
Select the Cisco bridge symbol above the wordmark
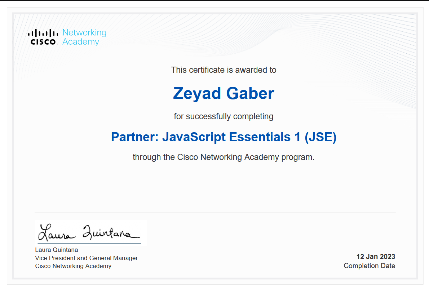(x=43, y=32)
